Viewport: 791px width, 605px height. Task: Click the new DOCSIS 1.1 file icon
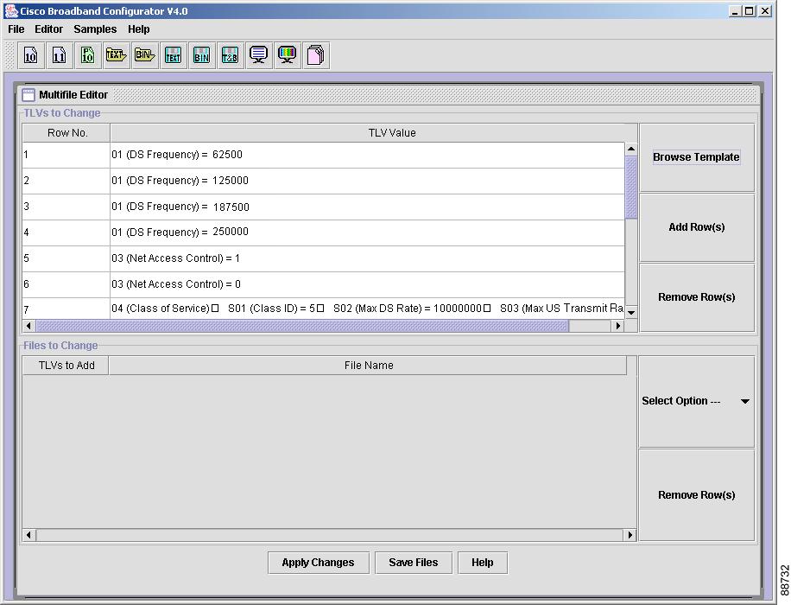click(x=59, y=55)
